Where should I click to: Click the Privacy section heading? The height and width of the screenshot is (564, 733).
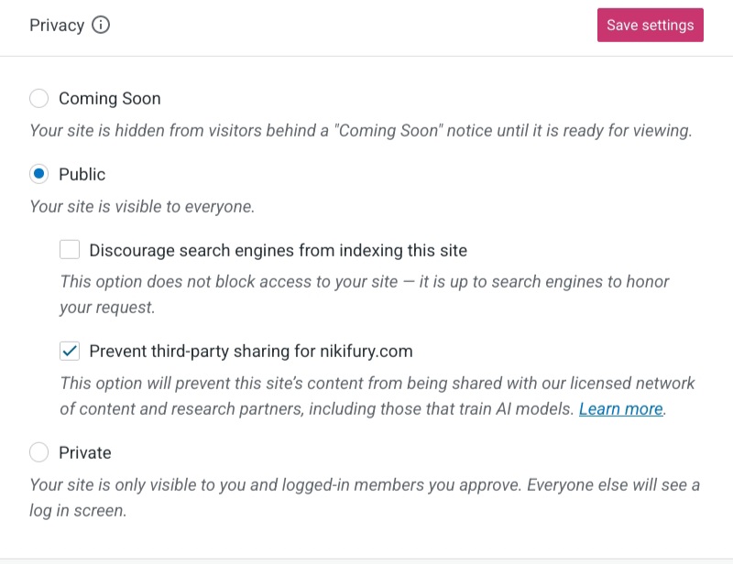click(57, 26)
